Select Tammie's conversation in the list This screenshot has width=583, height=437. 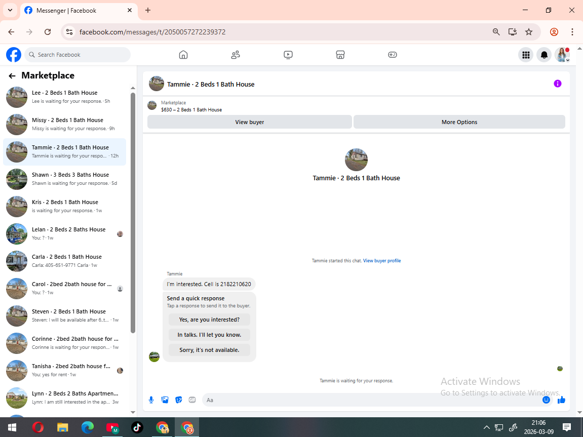65,151
